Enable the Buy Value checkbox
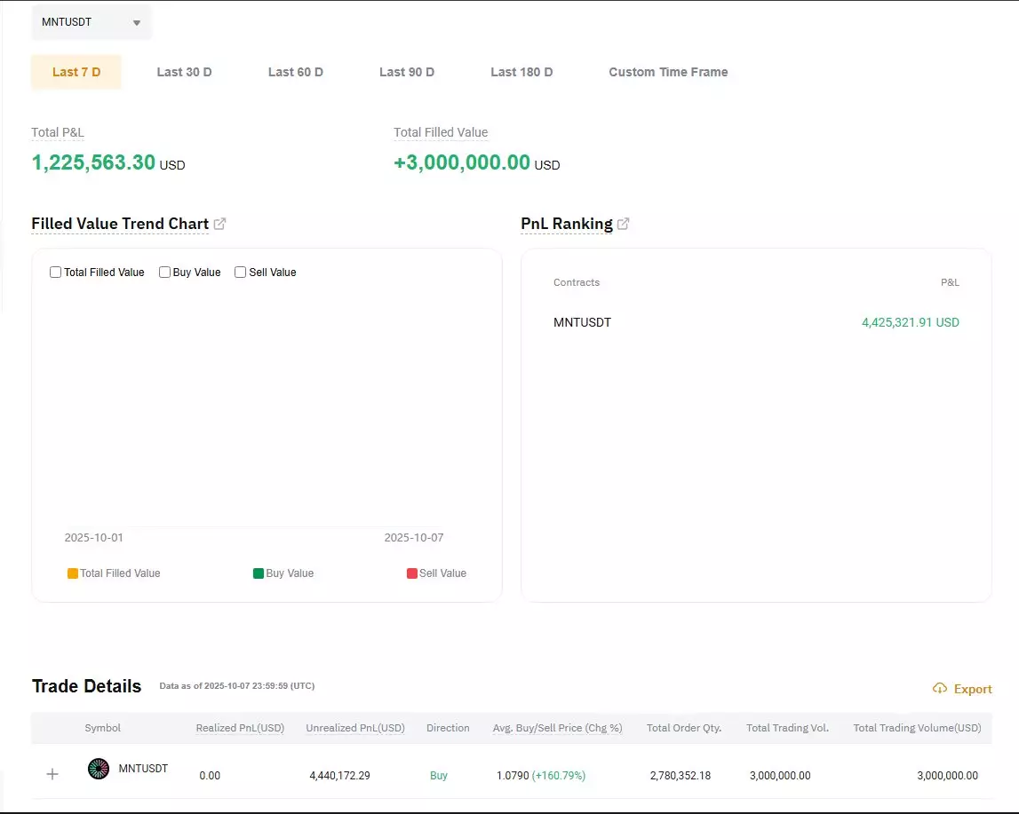 pyautogui.click(x=164, y=273)
